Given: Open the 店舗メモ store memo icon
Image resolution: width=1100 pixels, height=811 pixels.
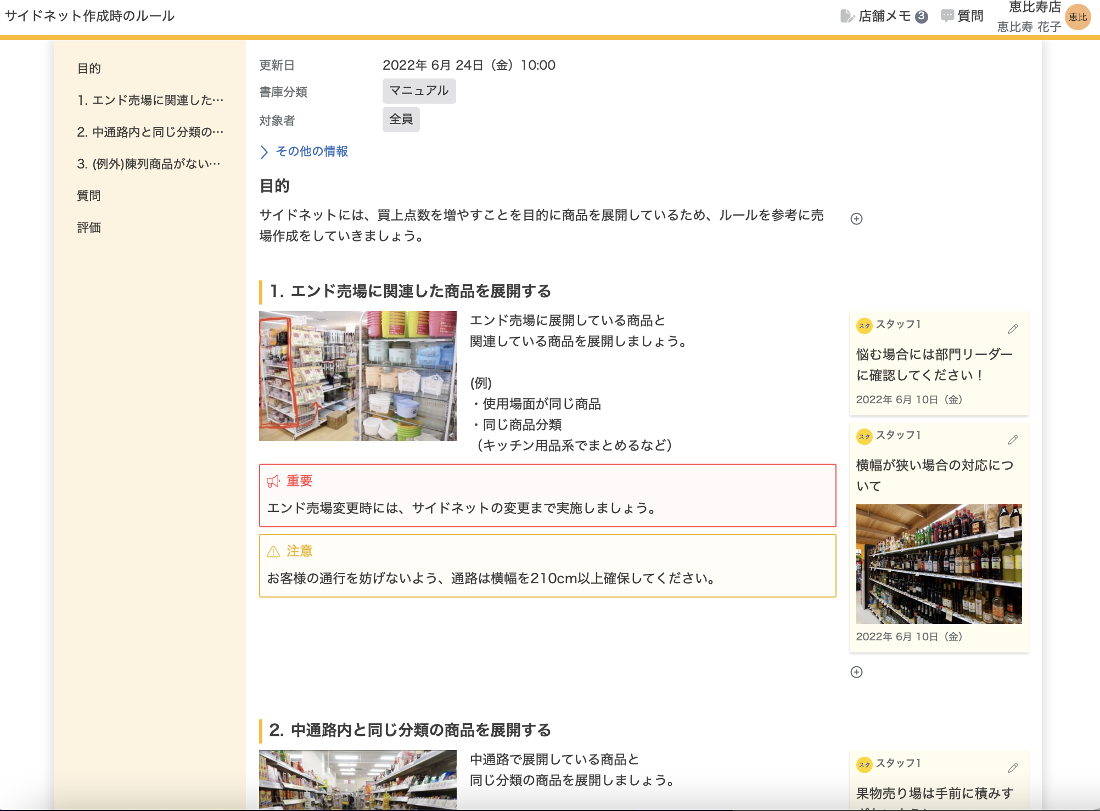Looking at the screenshot, I should 847,16.
